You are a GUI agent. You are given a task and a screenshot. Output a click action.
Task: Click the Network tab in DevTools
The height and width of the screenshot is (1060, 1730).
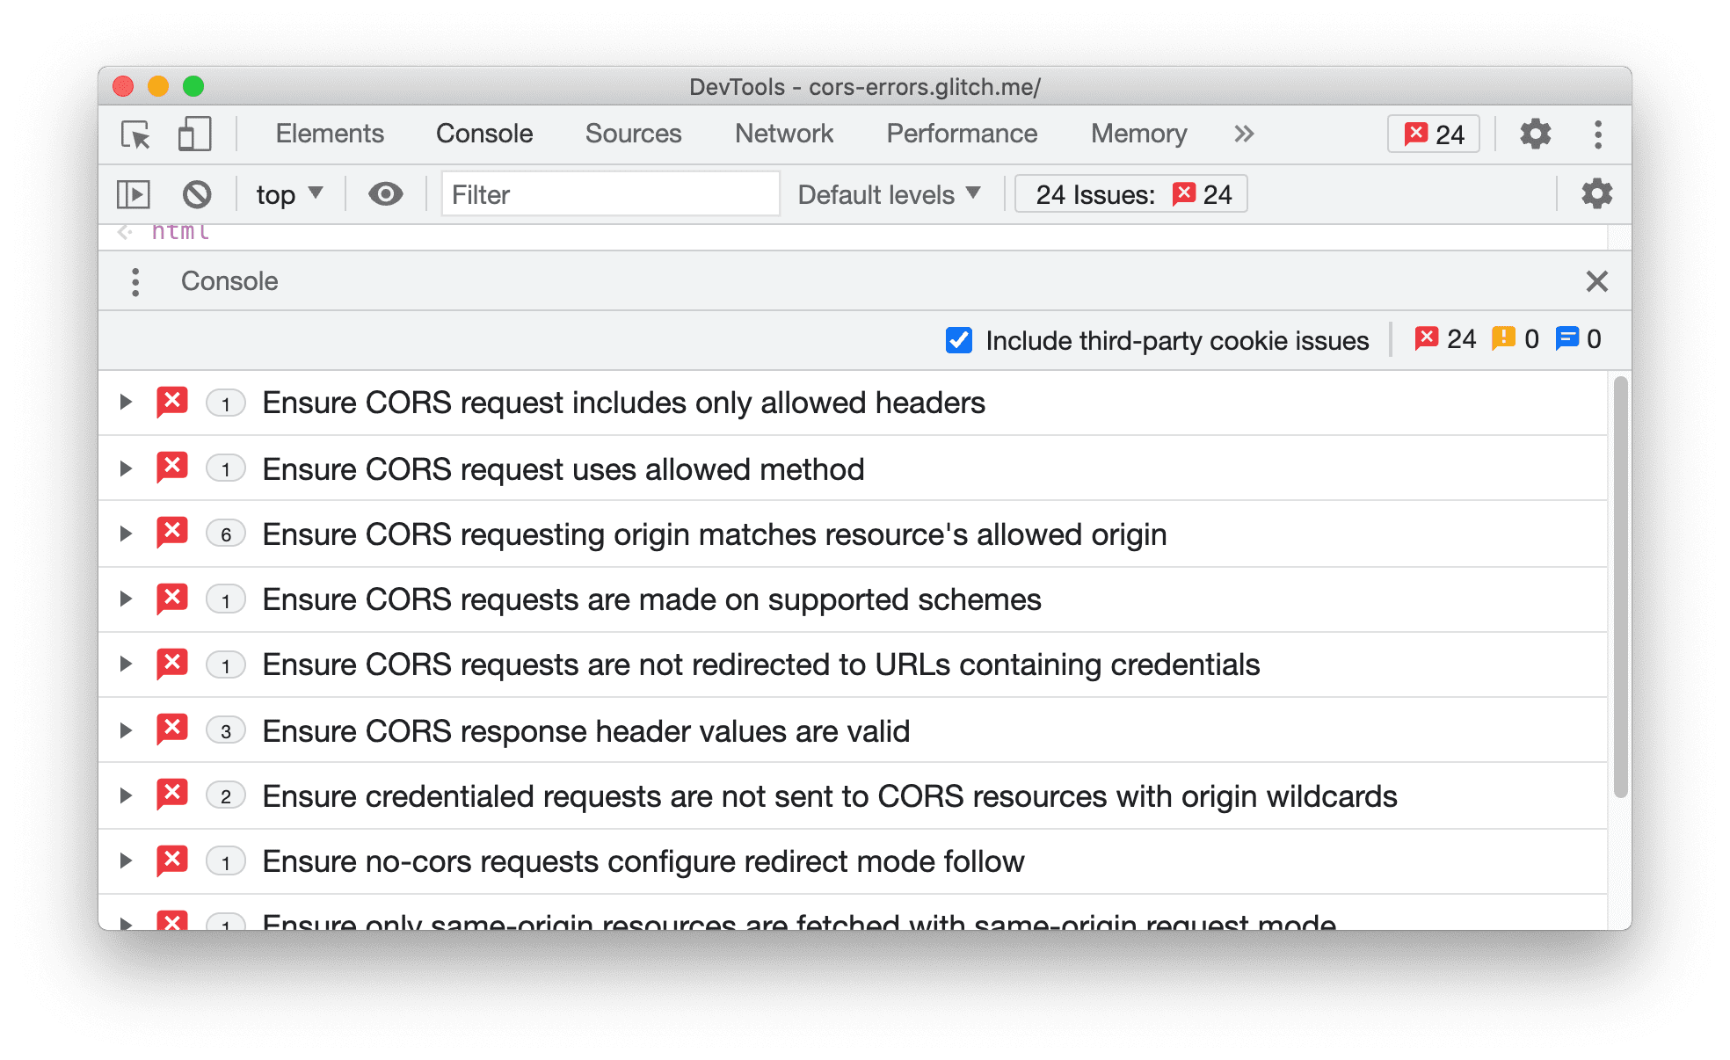[x=786, y=134]
